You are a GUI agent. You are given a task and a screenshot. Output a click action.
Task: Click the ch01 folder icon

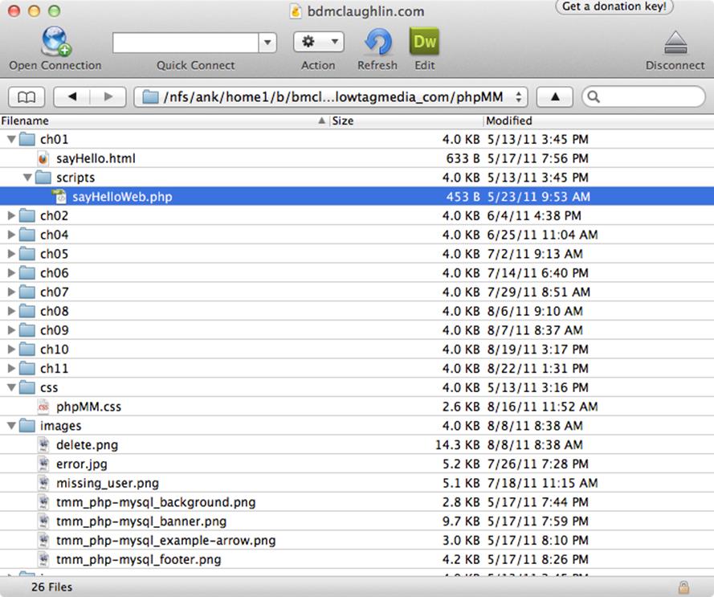click(x=27, y=139)
